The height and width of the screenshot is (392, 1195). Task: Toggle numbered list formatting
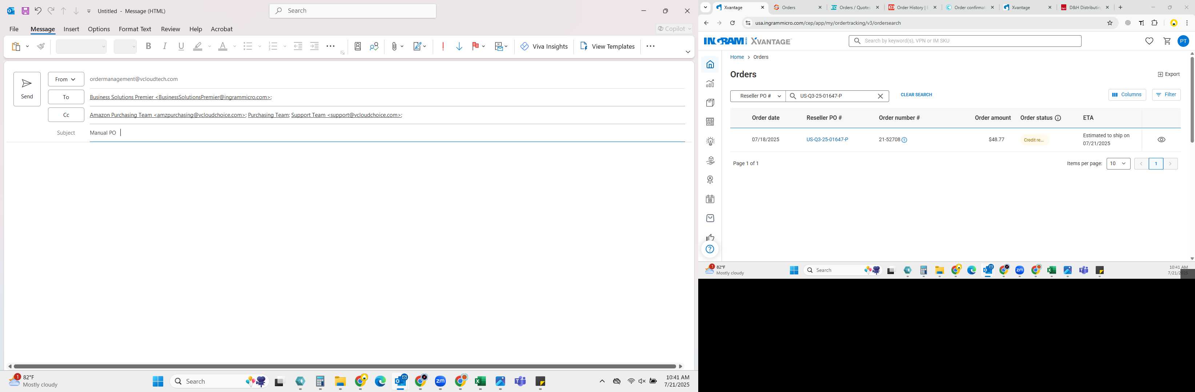273,46
